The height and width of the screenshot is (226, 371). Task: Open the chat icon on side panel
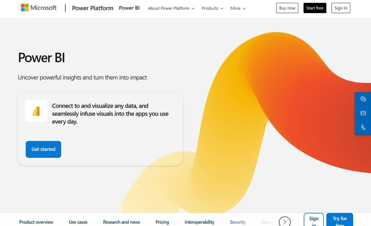tap(363, 99)
